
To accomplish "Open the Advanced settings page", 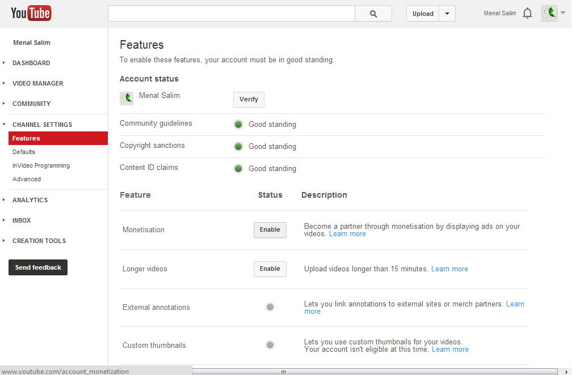I will pyautogui.click(x=27, y=179).
